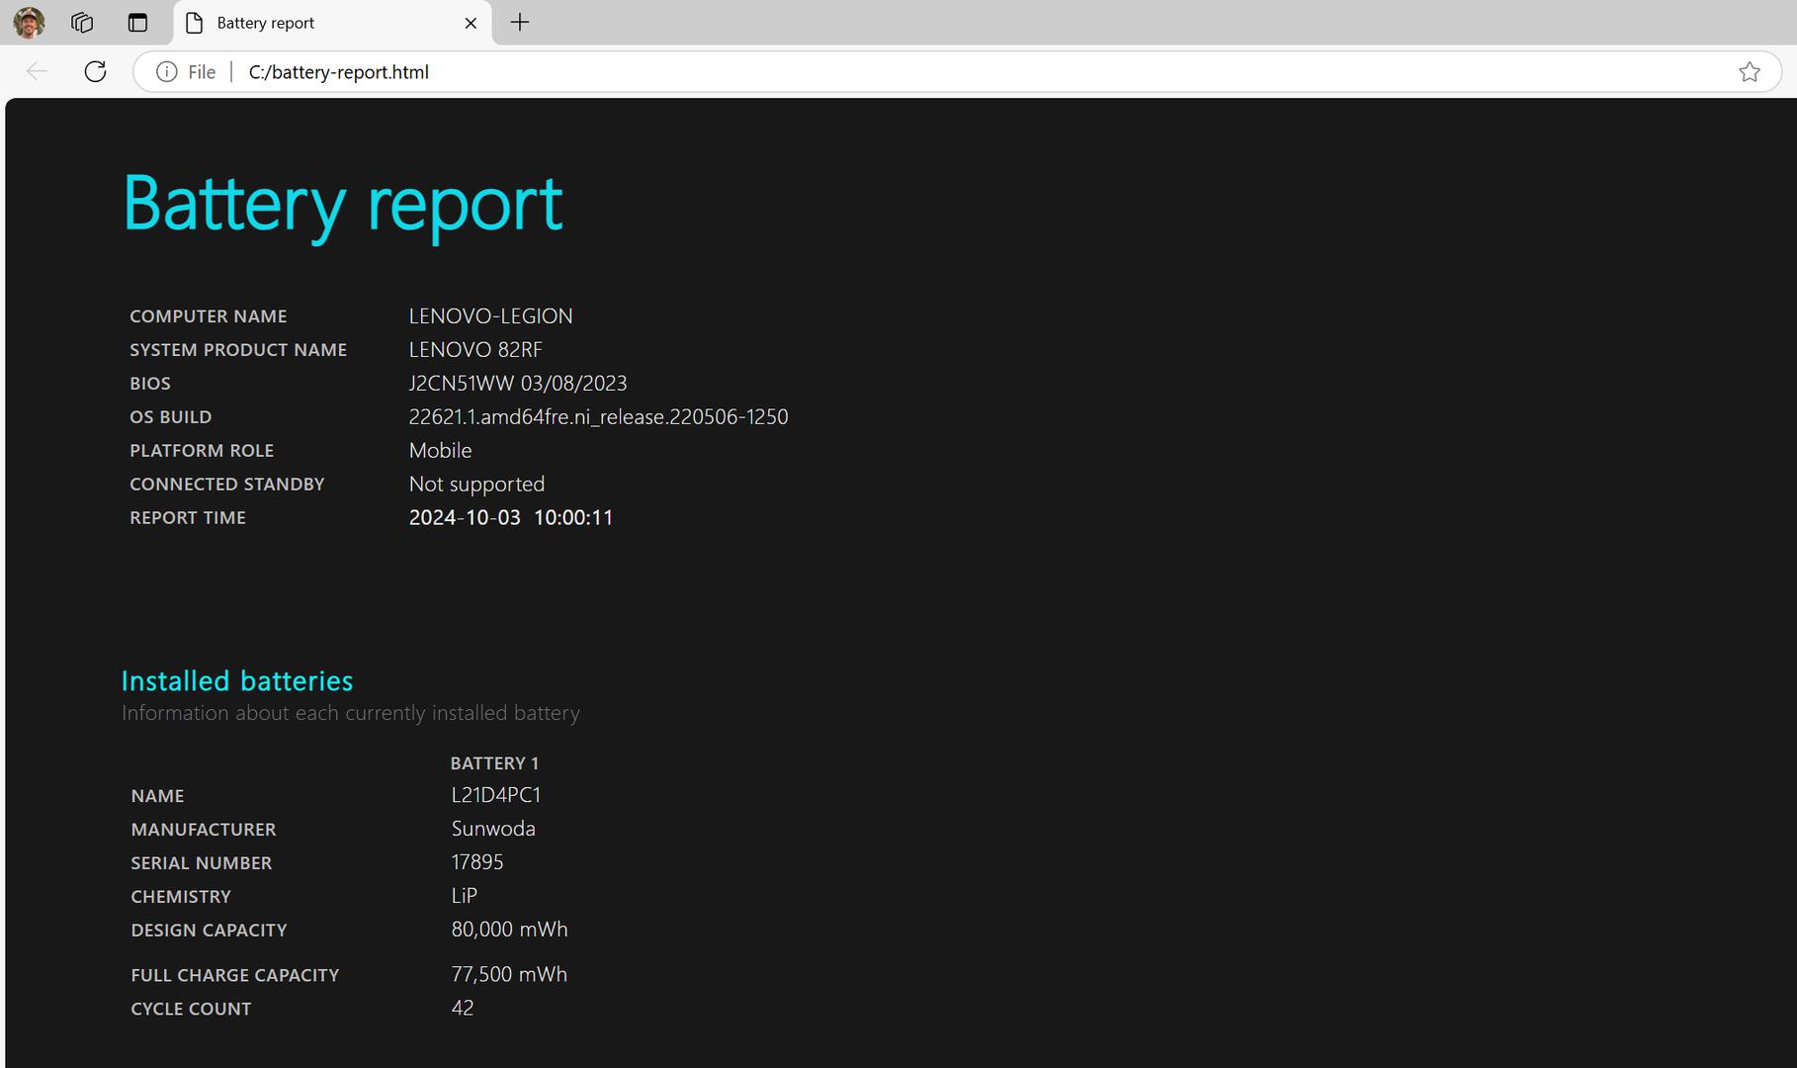
Task: Click the Battery report page heading
Action: pyautogui.click(x=342, y=204)
